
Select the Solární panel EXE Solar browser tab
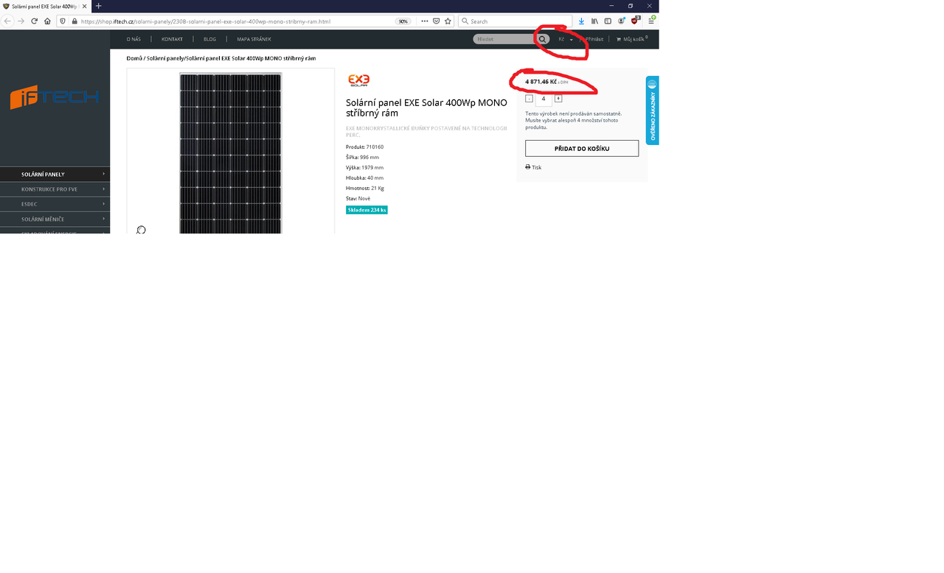pyautogui.click(x=44, y=6)
